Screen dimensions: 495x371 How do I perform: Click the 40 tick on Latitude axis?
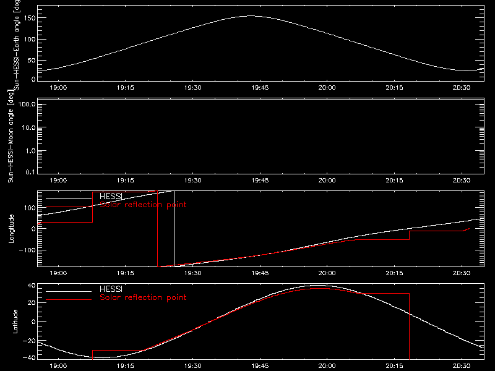[32, 286]
